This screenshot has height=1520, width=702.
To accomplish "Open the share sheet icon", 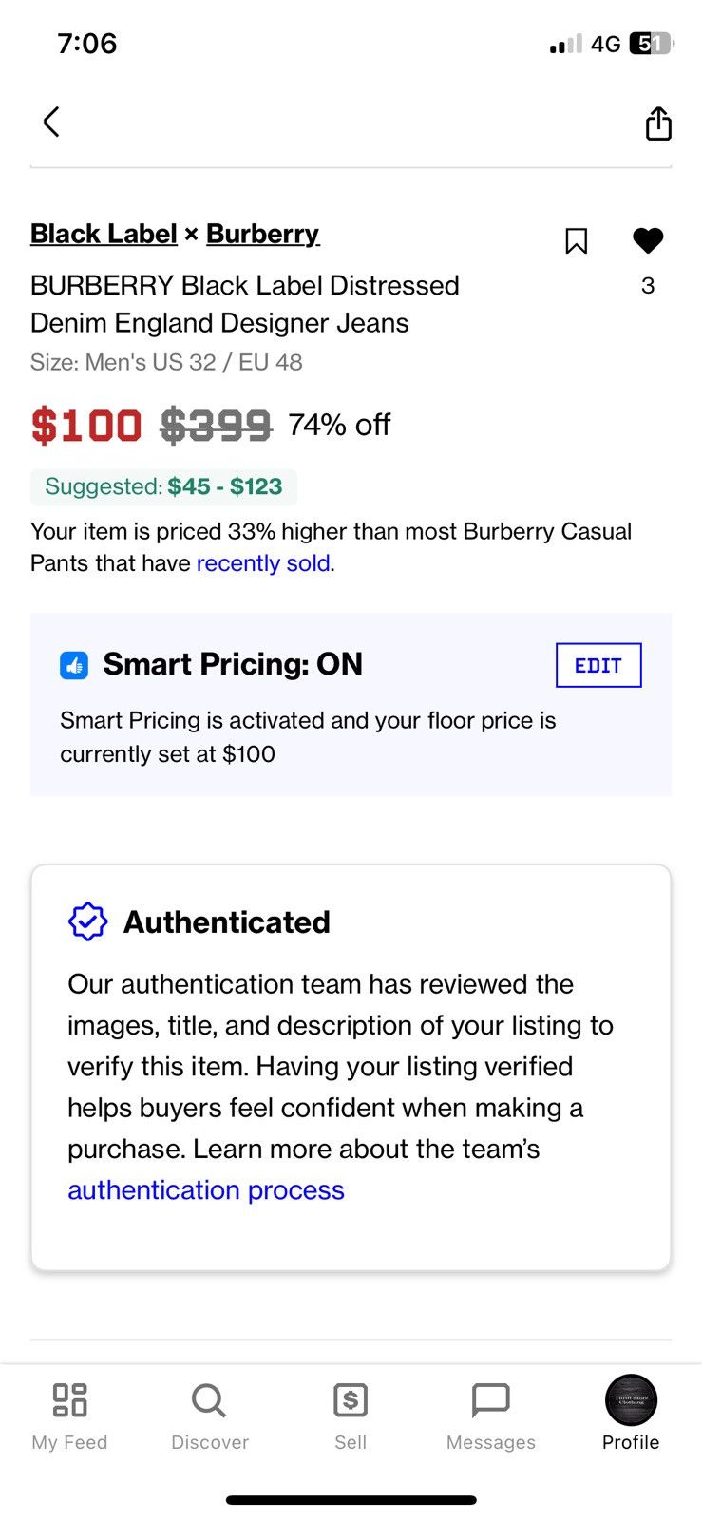I will pyautogui.click(x=658, y=123).
